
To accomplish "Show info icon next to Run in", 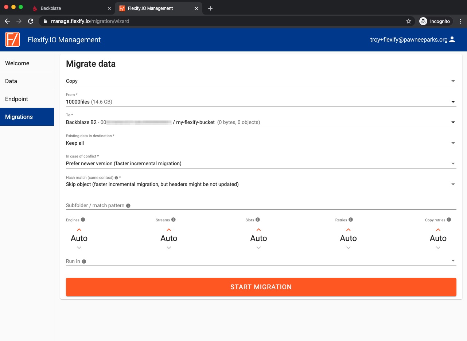I will click(x=84, y=261).
